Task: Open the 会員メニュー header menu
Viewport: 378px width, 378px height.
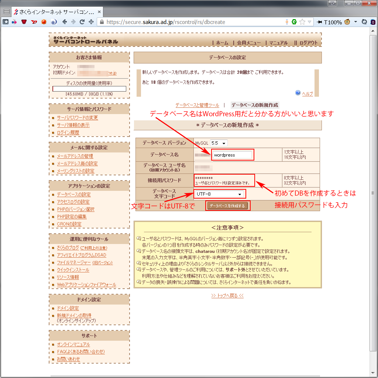Action: point(248,43)
